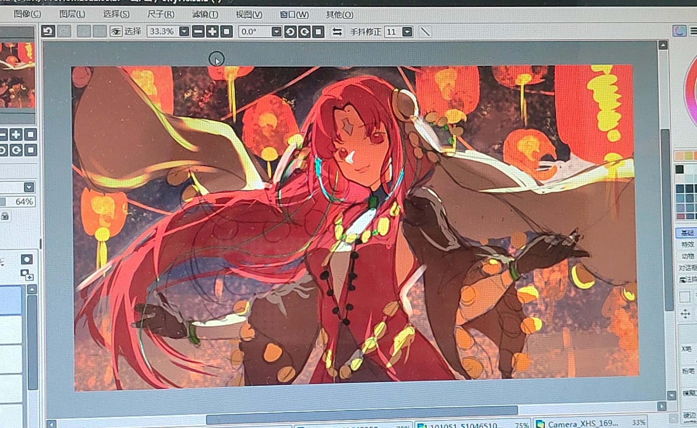Image resolution: width=697 pixels, height=428 pixels.
Task: Select the black swatch in palette
Action: pos(680,170)
